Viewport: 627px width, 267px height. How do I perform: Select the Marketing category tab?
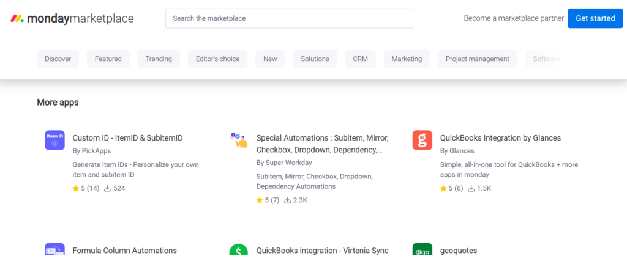[x=407, y=59]
